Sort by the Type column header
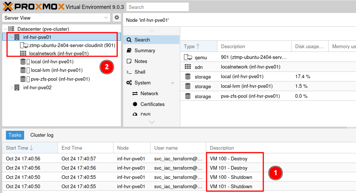The width and height of the screenshot is (356, 193). 192,46
